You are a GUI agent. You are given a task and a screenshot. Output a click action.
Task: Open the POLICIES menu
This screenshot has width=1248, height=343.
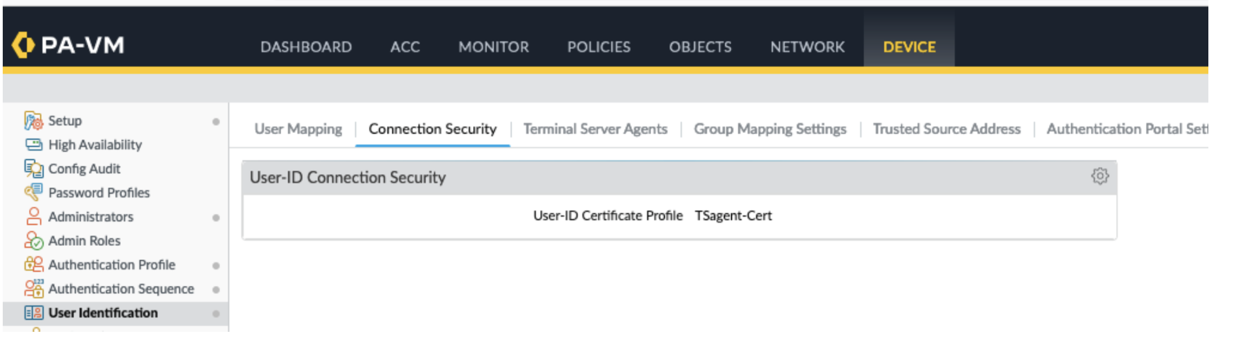[599, 47]
